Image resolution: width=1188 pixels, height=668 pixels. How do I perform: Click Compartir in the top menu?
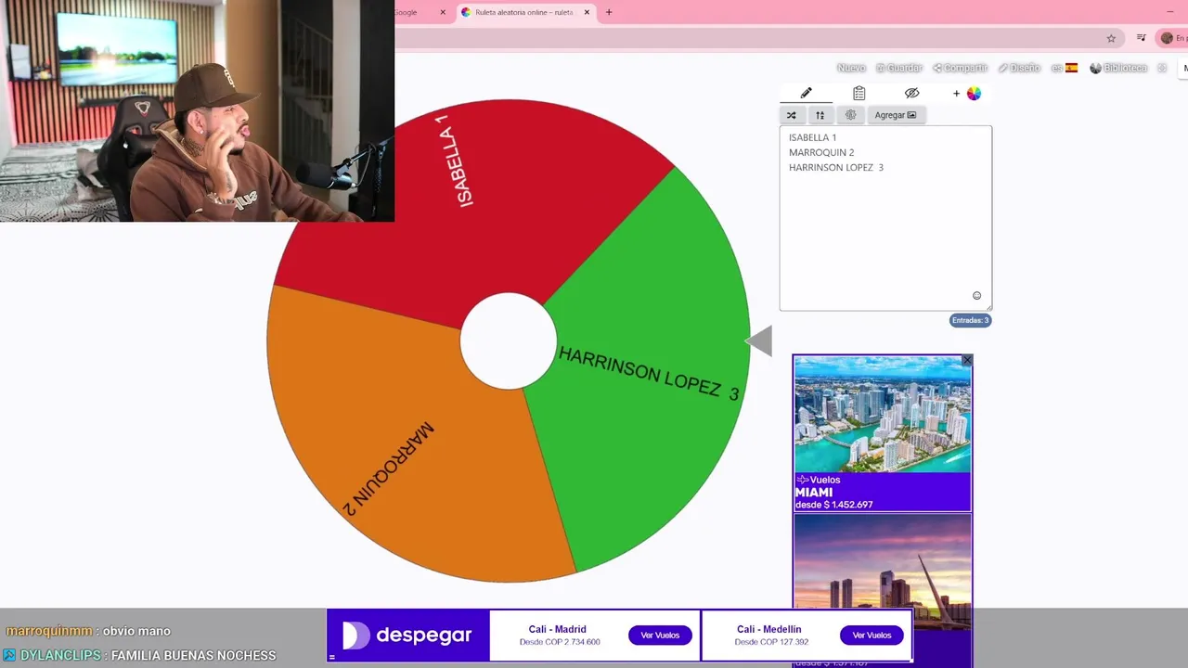coord(961,68)
